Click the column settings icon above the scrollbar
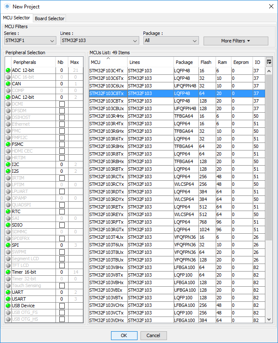Screen dimensions: 278x343 pyautogui.click(x=269, y=62)
